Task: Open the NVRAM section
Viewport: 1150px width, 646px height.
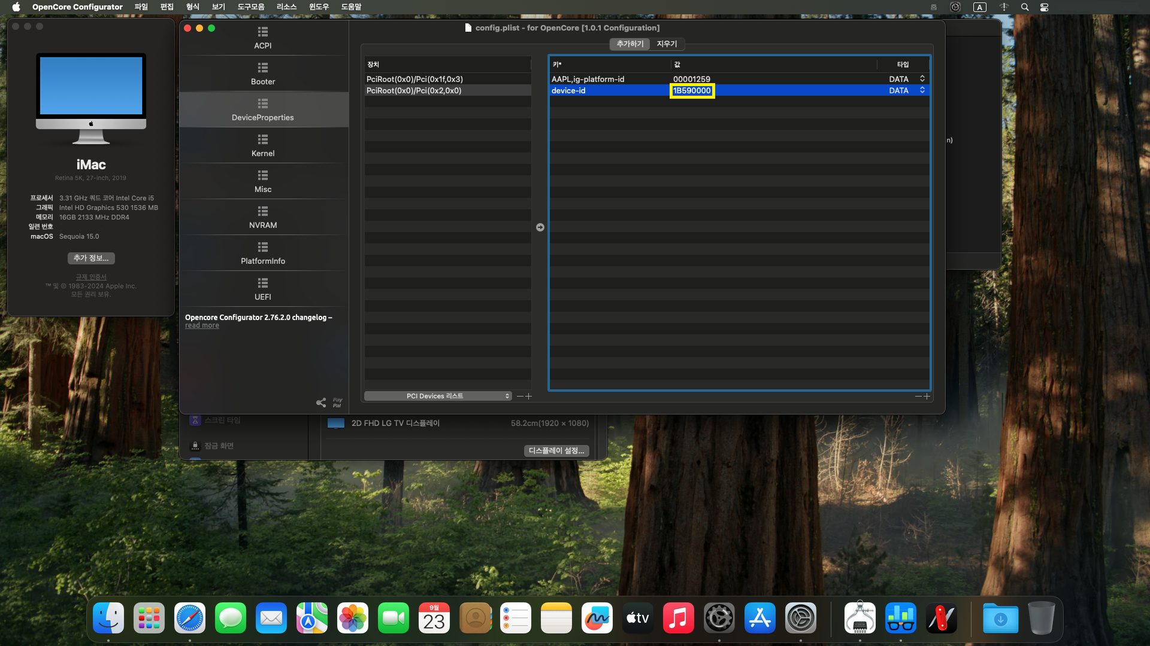Action: (263, 217)
